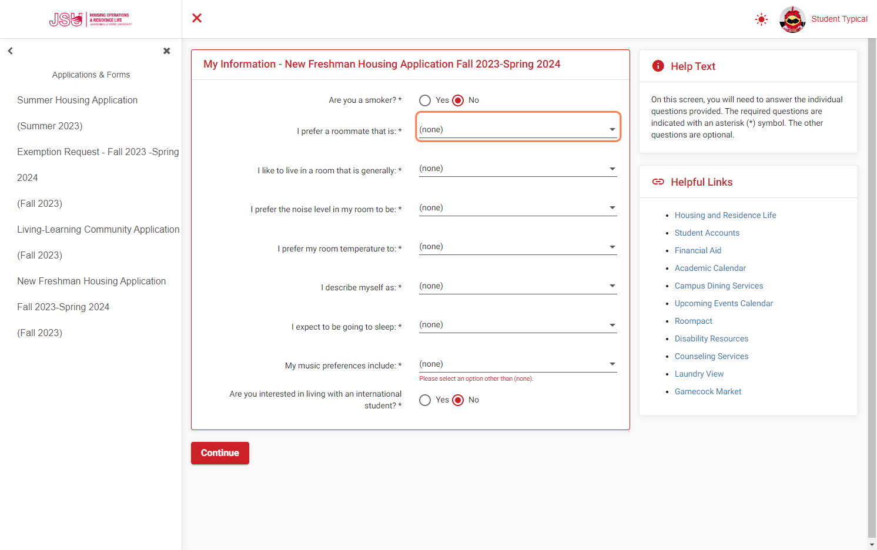Open the room generally kept dropdown
The height and width of the screenshot is (550, 877).
(x=518, y=169)
